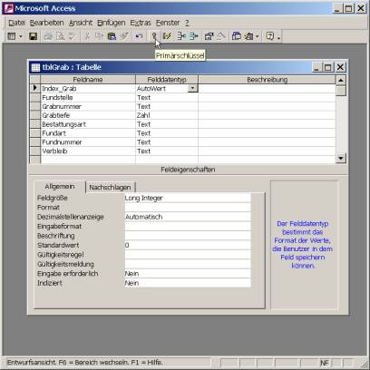This screenshot has height=370, width=370.
Task: Click the Grabnummer field name cell
Action: click(x=88, y=106)
